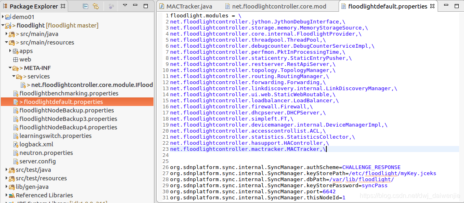Select the demo01 project icon
464x203 pixels.
click(8, 17)
